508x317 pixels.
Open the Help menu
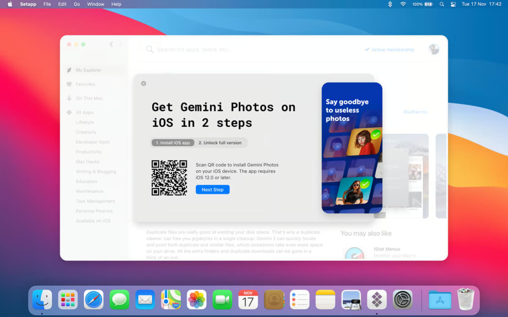[116, 4]
